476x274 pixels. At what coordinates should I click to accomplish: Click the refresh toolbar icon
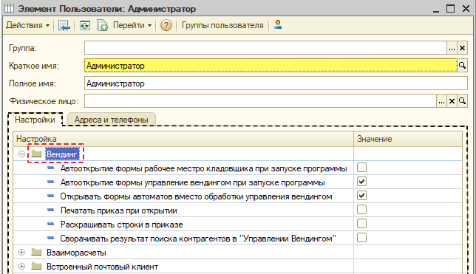85,26
